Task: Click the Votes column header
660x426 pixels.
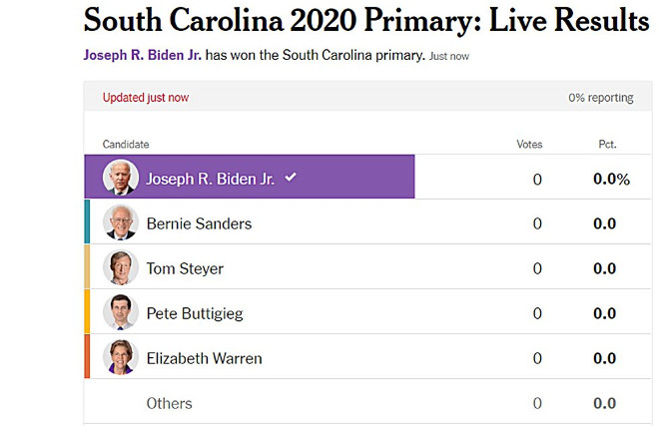Action: [529, 145]
